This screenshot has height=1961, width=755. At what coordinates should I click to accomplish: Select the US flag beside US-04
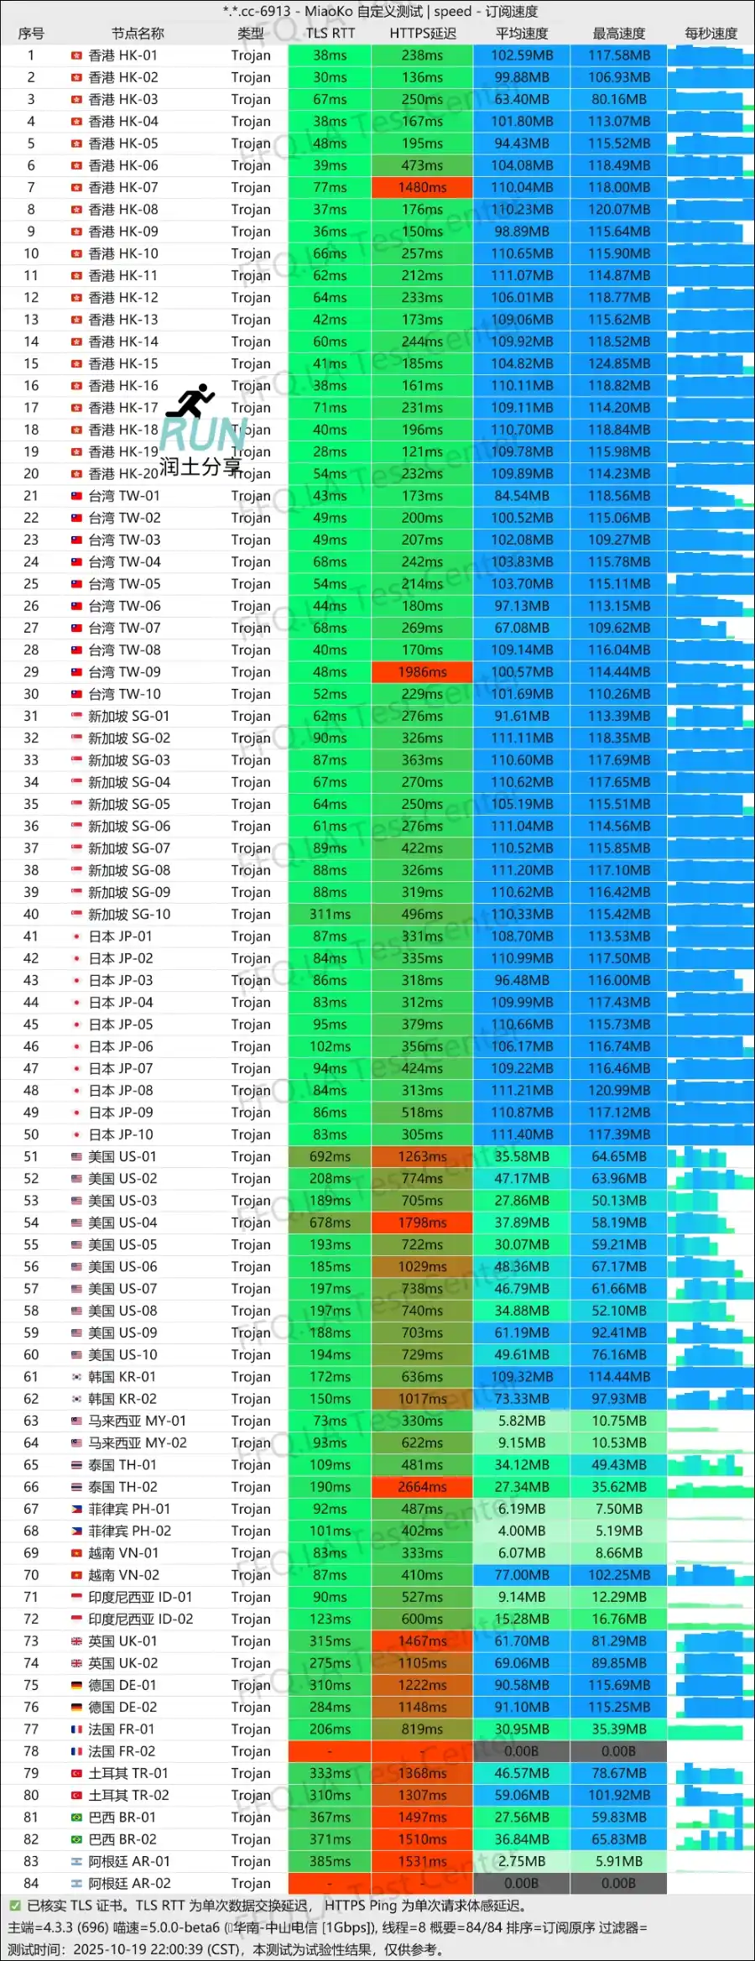(x=76, y=1223)
